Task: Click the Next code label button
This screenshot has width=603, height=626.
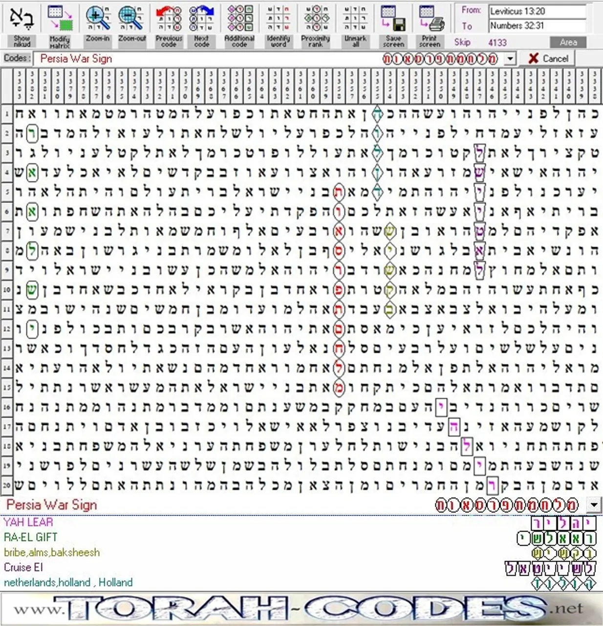Action: coord(201,41)
